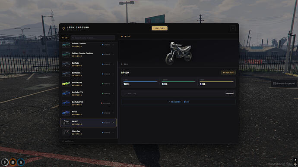The width and height of the screenshot is (298, 167).
Task: Click the BUFFALO3 green status badge
Action: (106, 83)
